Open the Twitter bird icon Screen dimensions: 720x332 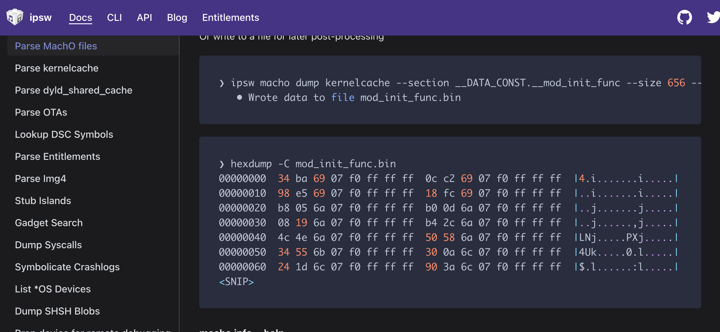coord(713,17)
